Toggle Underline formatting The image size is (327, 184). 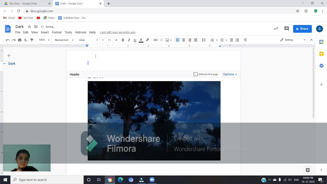(135, 40)
